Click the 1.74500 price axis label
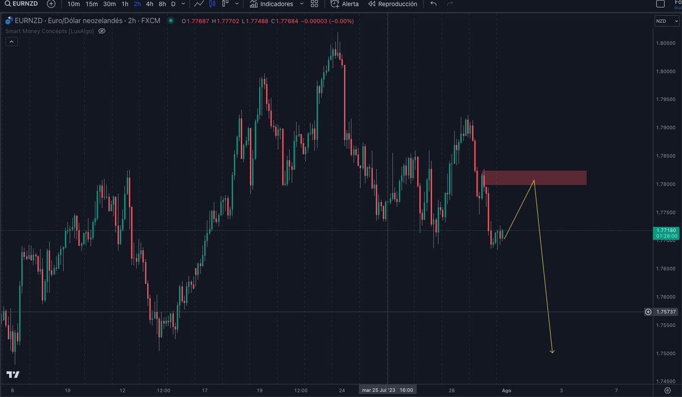The width and height of the screenshot is (682, 397). tap(666, 382)
